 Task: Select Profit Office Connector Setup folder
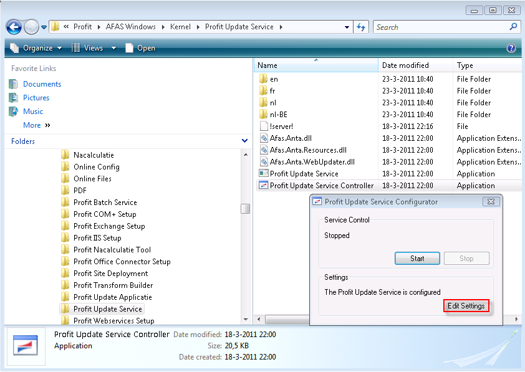pos(122,262)
